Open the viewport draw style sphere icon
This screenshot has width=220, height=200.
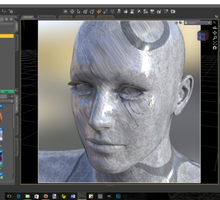(180, 23)
